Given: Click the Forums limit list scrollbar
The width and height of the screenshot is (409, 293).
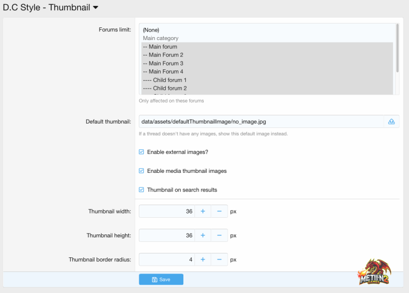Looking at the screenshot, I should 397,48.
